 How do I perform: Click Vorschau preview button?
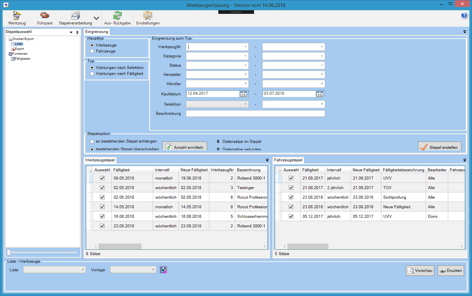(x=420, y=271)
